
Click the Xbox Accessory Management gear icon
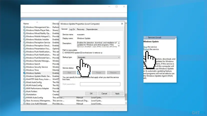click(x=24, y=101)
